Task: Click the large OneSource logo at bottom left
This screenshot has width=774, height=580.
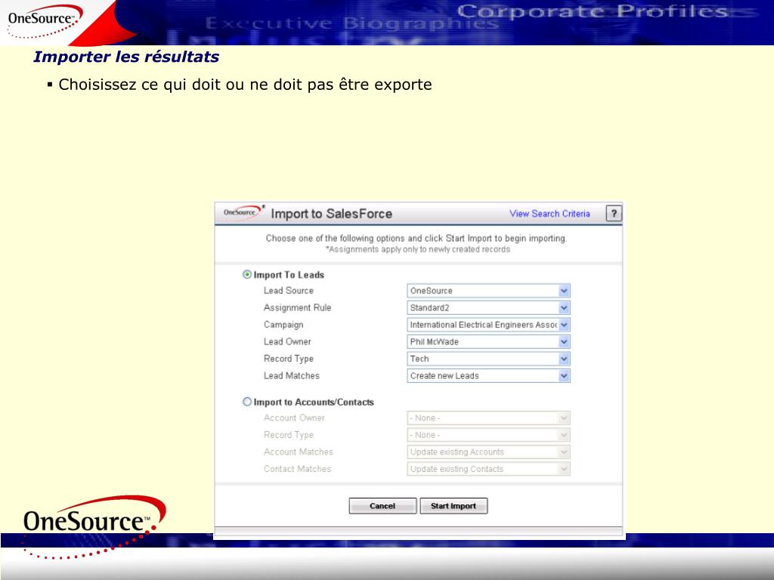Action: click(94, 526)
